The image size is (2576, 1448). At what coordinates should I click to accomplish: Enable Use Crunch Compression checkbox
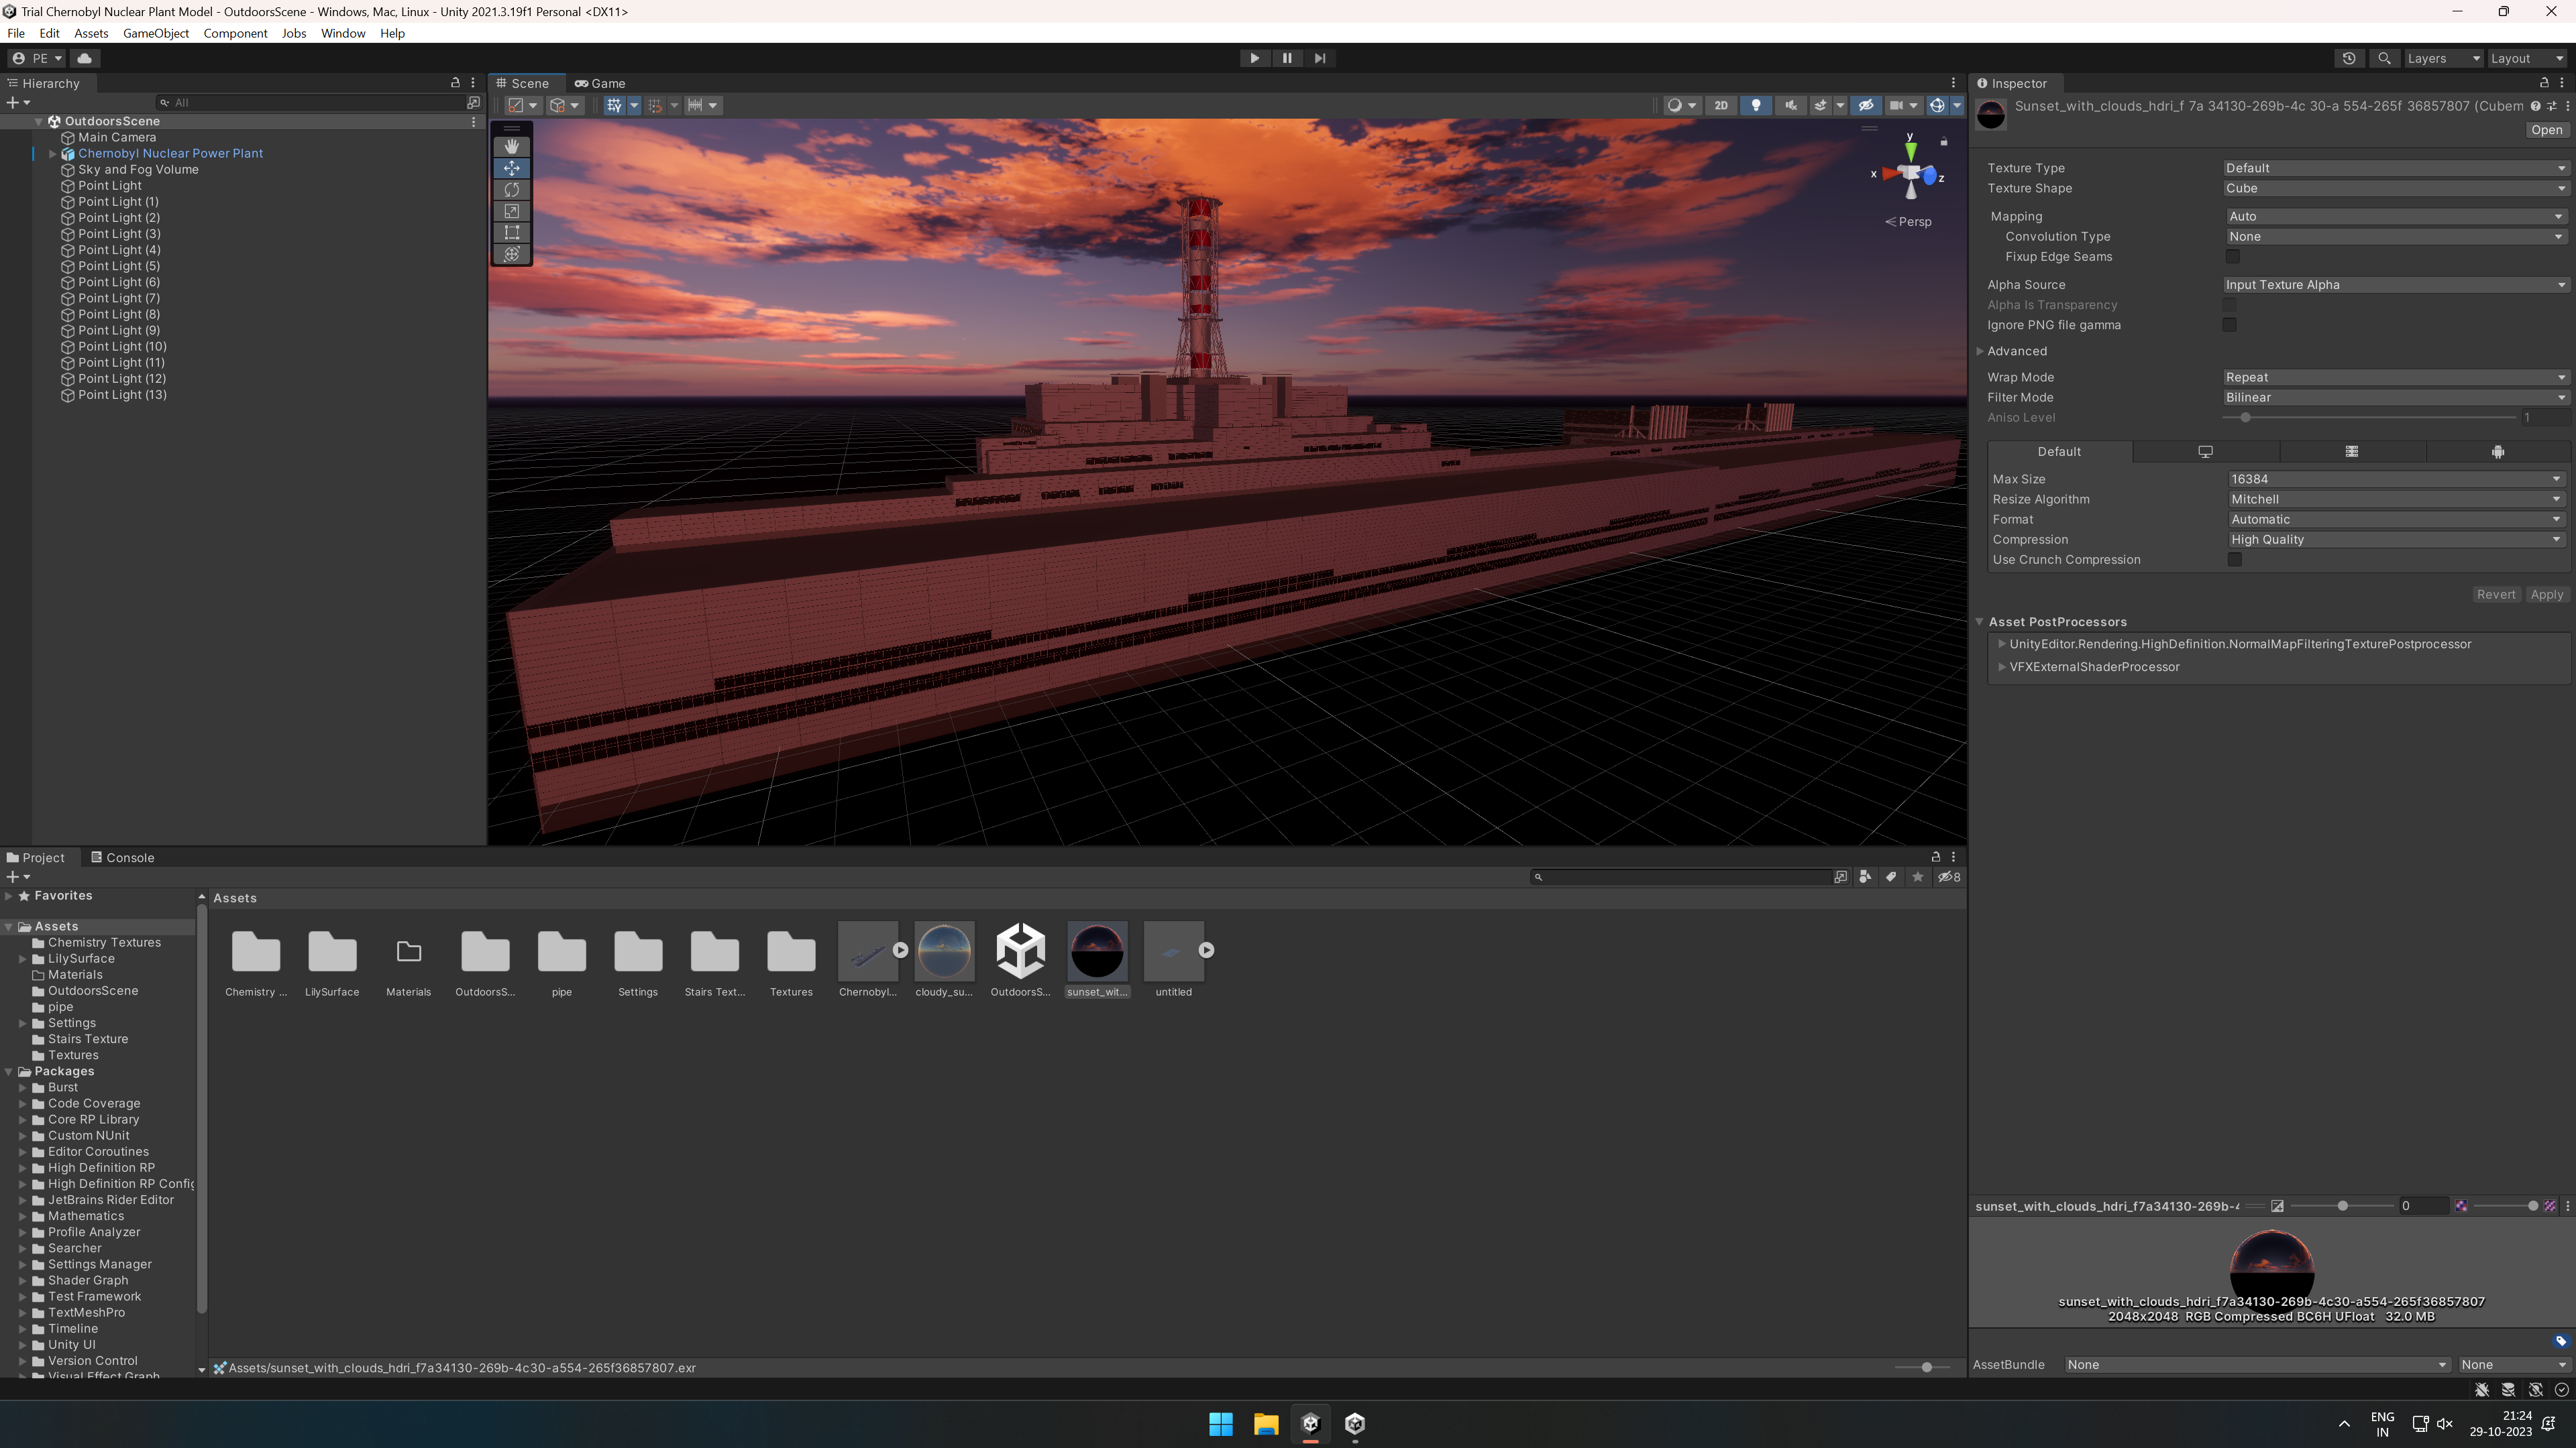(x=2234, y=560)
